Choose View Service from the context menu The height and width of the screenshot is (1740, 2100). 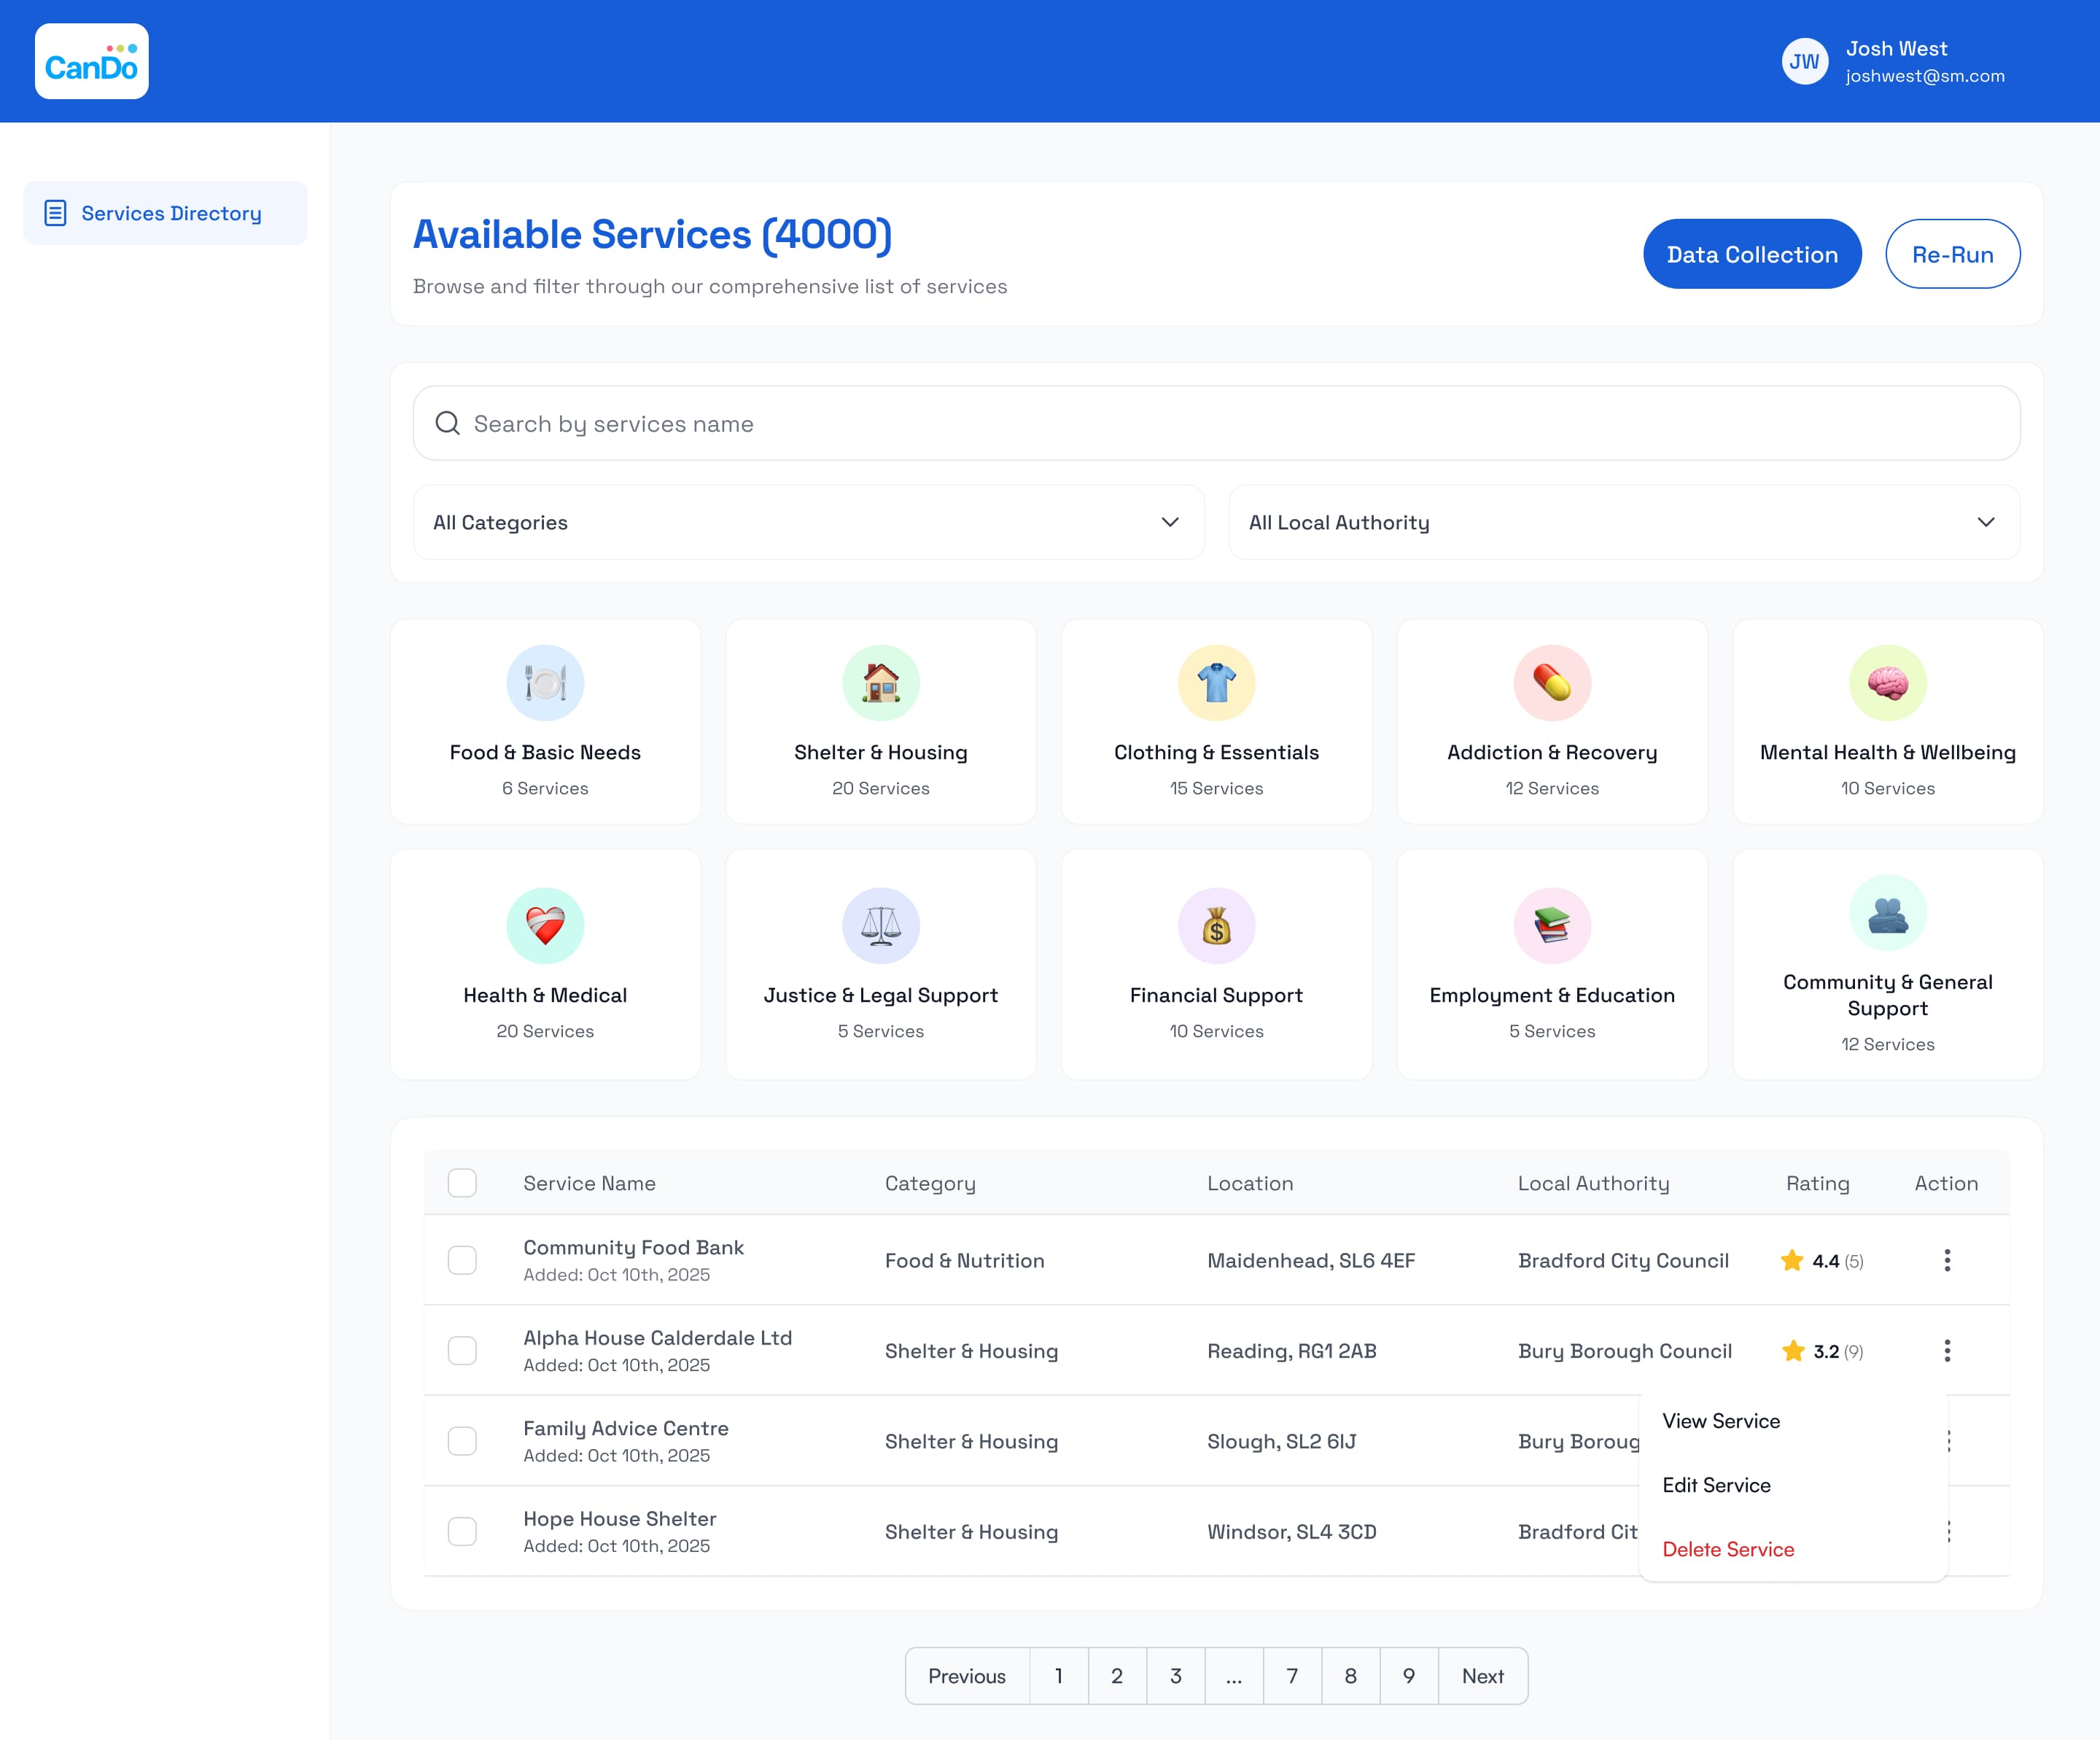pyautogui.click(x=1721, y=1421)
